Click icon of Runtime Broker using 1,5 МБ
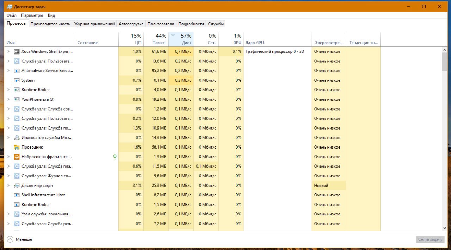This screenshot has height=250, width=451. coord(17,205)
